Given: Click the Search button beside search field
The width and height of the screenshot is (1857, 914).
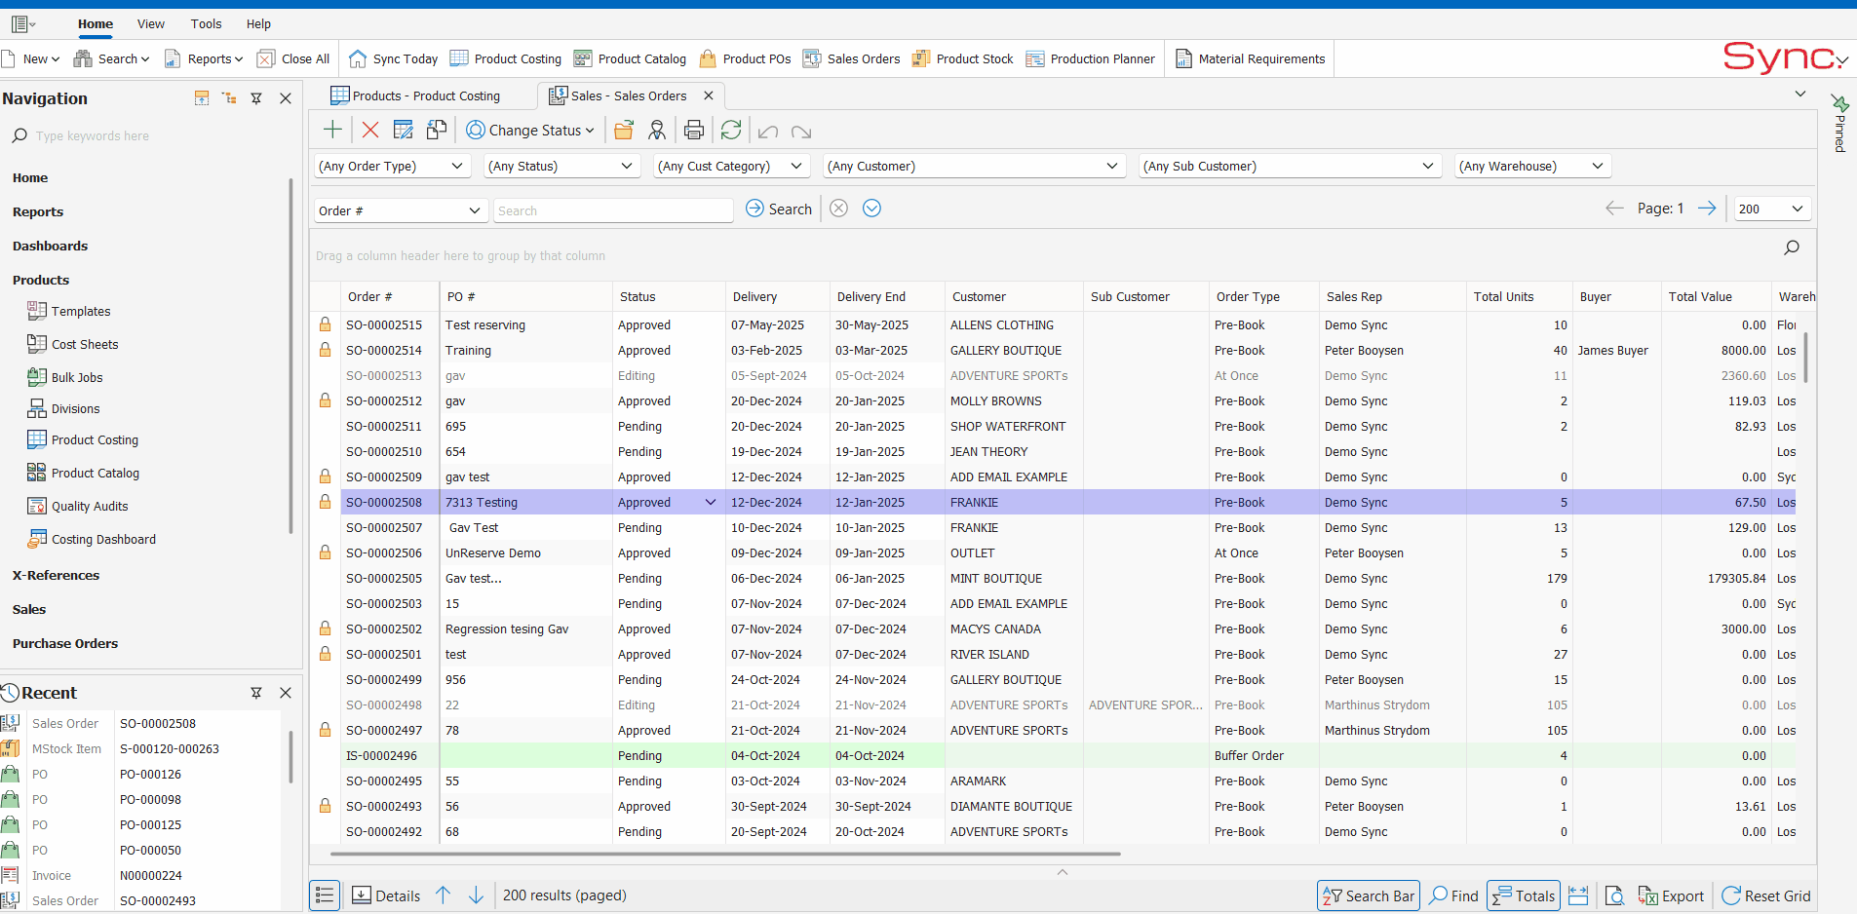Looking at the screenshot, I should point(779,209).
